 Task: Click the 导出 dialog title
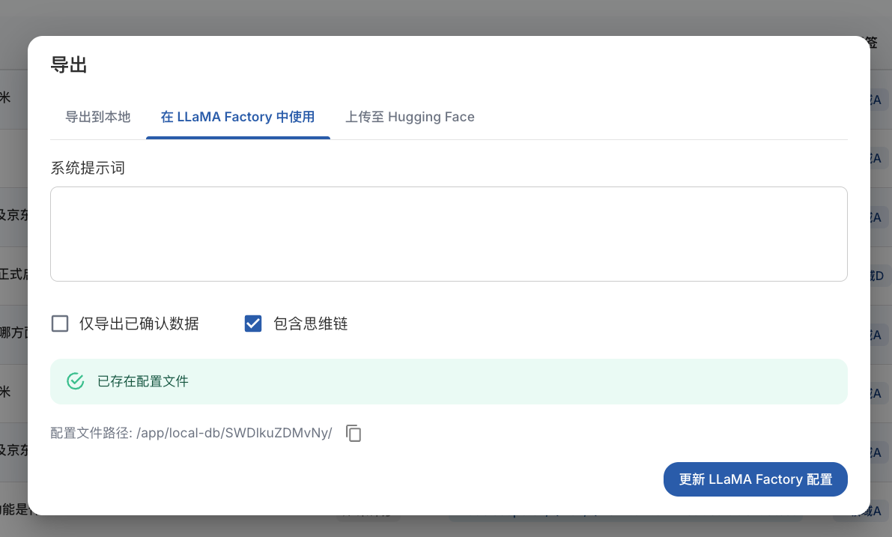click(69, 65)
